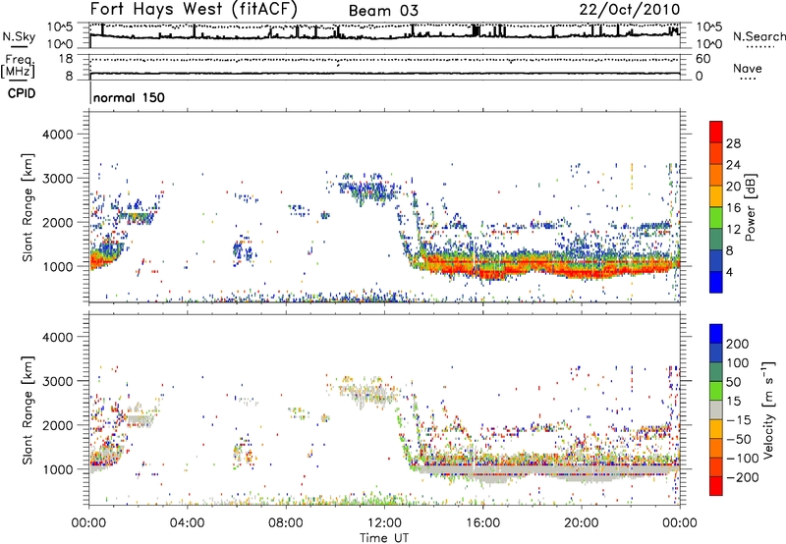Click the '28' power colorbar label
Image resolution: width=786 pixels, height=544 pixels.
(733, 143)
